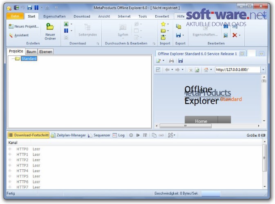This screenshot has height=204, width=275.
Task: Open the Sequenzer tab
Action: (99, 135)
